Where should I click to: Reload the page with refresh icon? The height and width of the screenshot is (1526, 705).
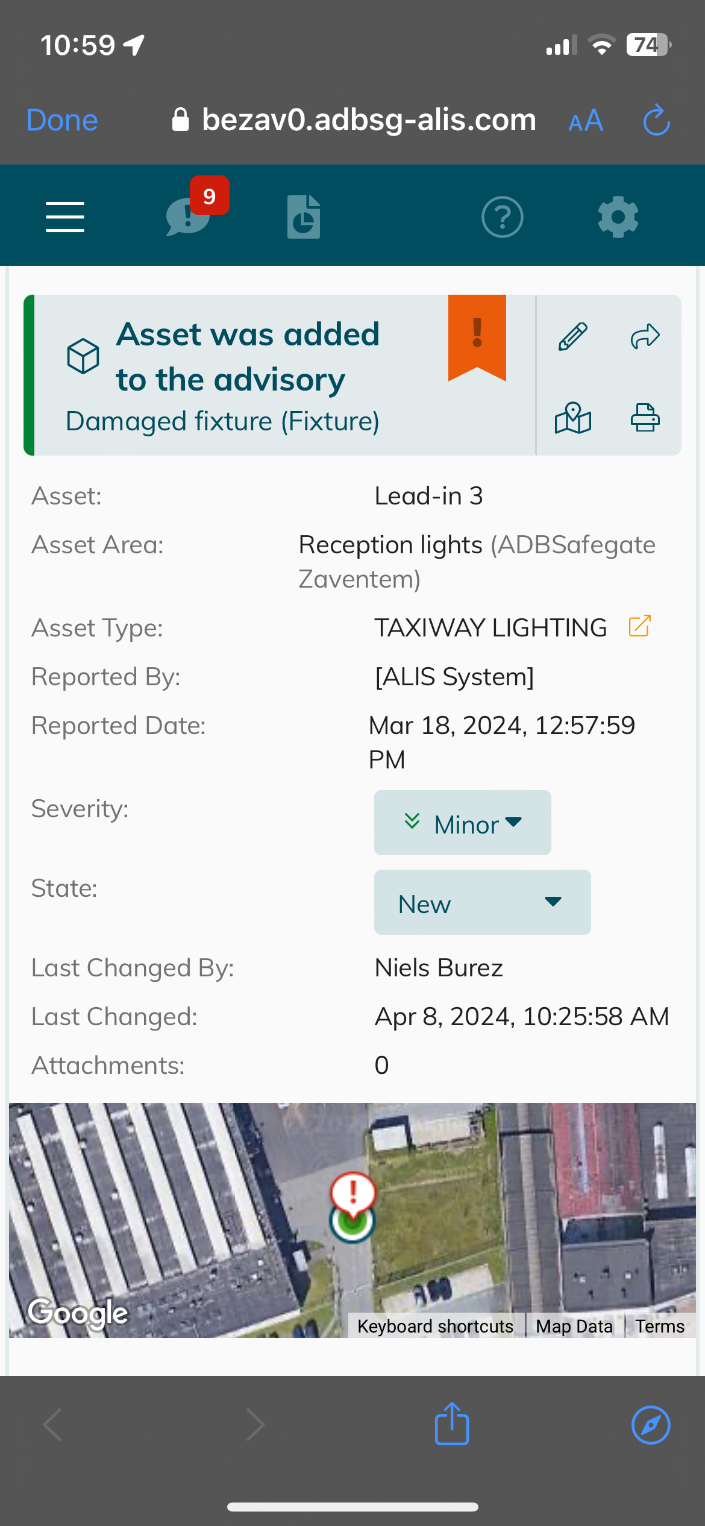(656, 121)
